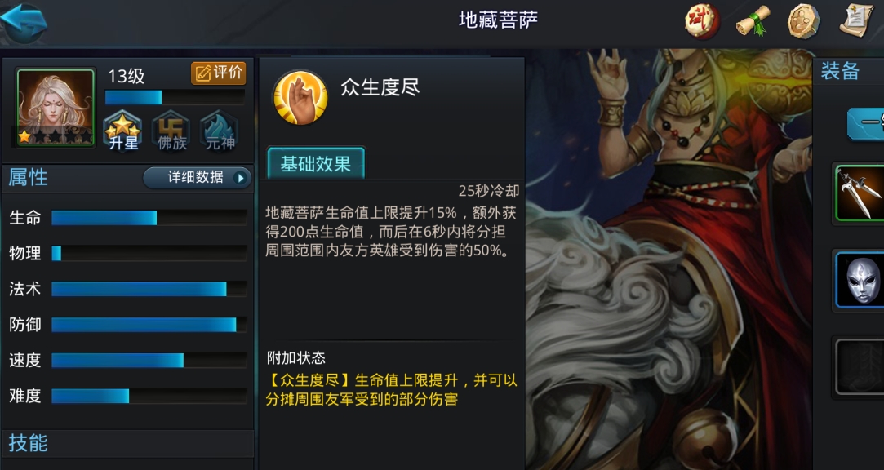Select the crossed swords equipment slot
Screen dimensions: 884x470
860,193
